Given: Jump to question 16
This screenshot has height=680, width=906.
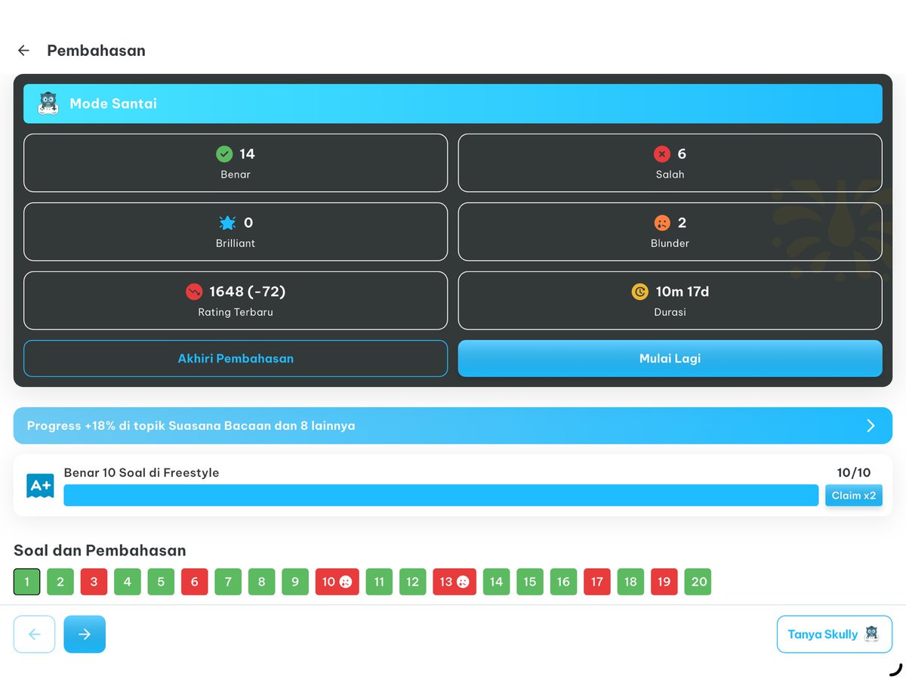Looking at the screenshot, I should [x=563, y=582].
